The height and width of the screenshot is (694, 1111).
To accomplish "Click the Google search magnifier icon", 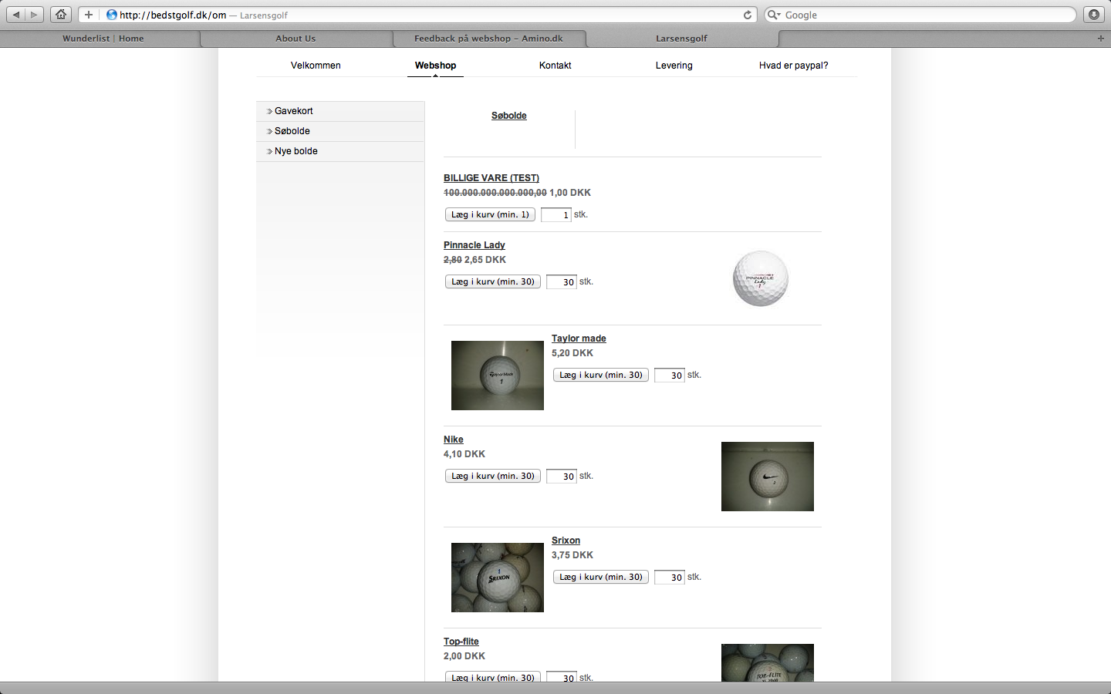I will tap(774, 15).
